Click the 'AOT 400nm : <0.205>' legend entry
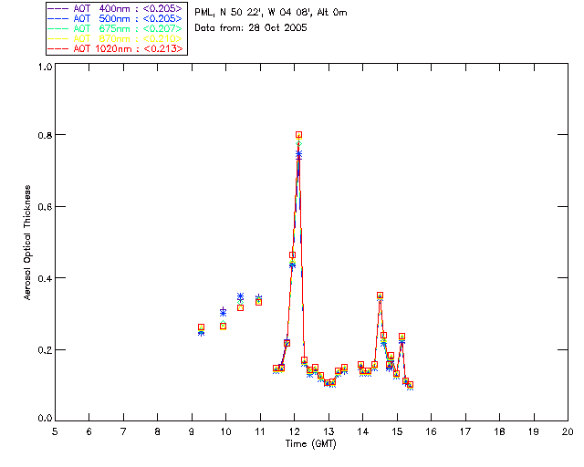 pyautogui.click(x=115, y=8)
